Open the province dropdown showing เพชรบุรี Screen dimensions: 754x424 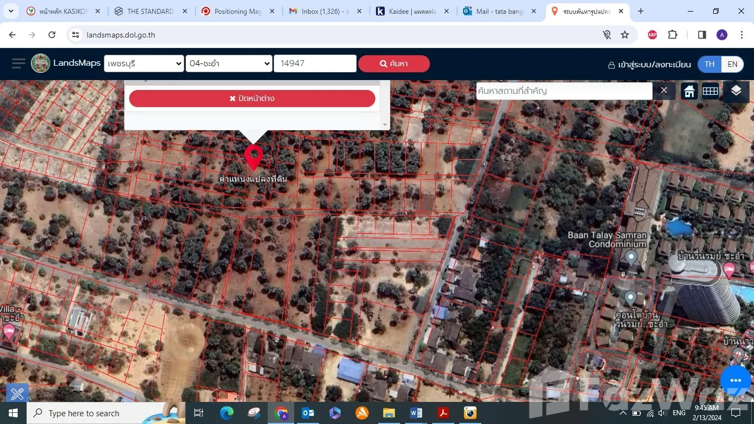coord(144,63)
